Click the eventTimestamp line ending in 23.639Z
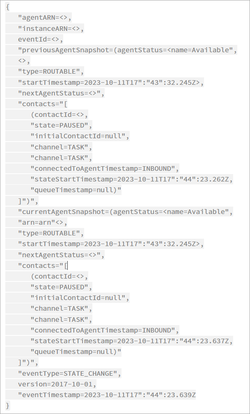Image resolution: width=250 pixels, height=414 pixels. click(x=107, y=395)
